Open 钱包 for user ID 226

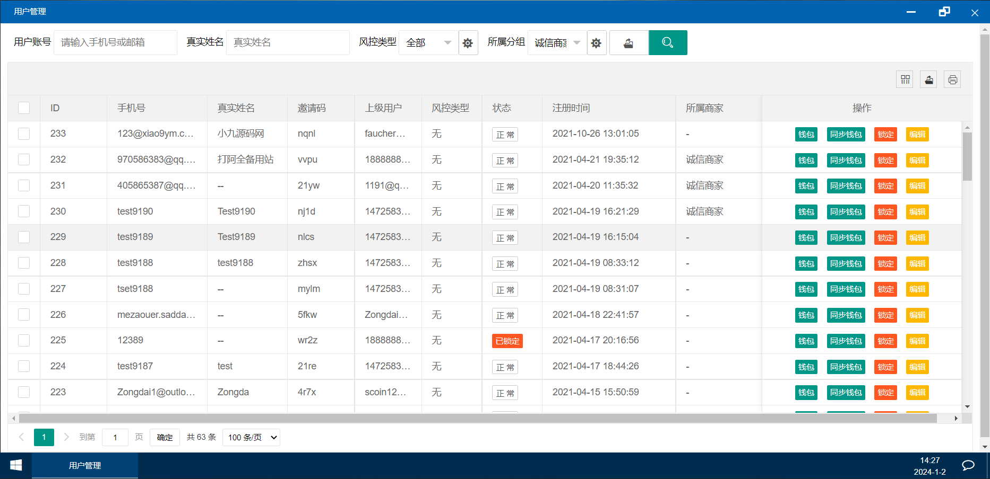[806, 315]
